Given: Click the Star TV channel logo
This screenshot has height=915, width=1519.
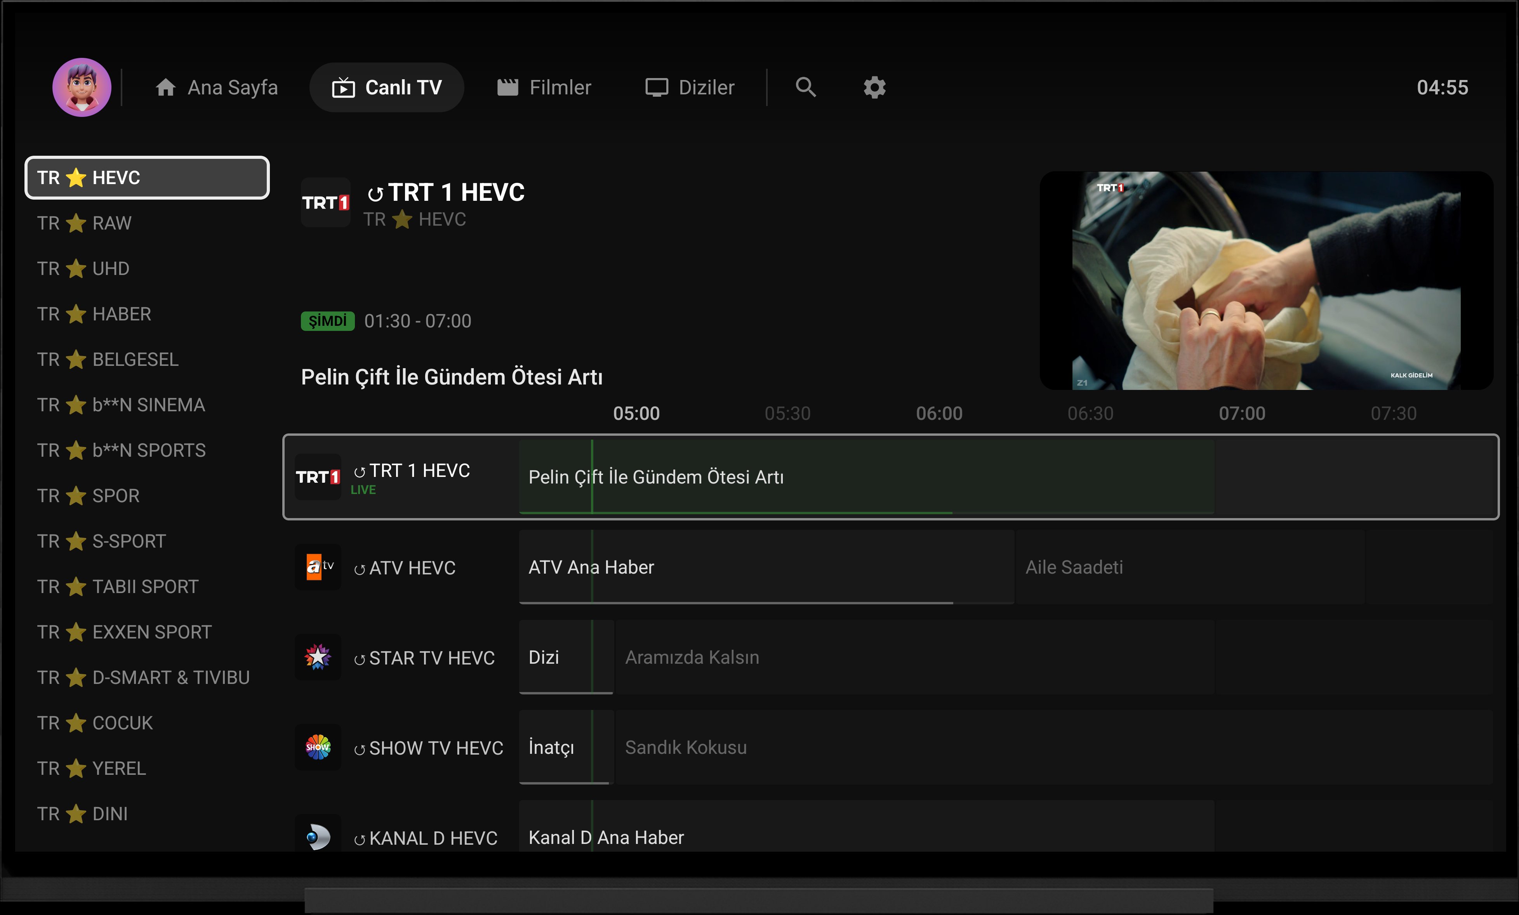Looking at the screenshot, I should point(318,657).
